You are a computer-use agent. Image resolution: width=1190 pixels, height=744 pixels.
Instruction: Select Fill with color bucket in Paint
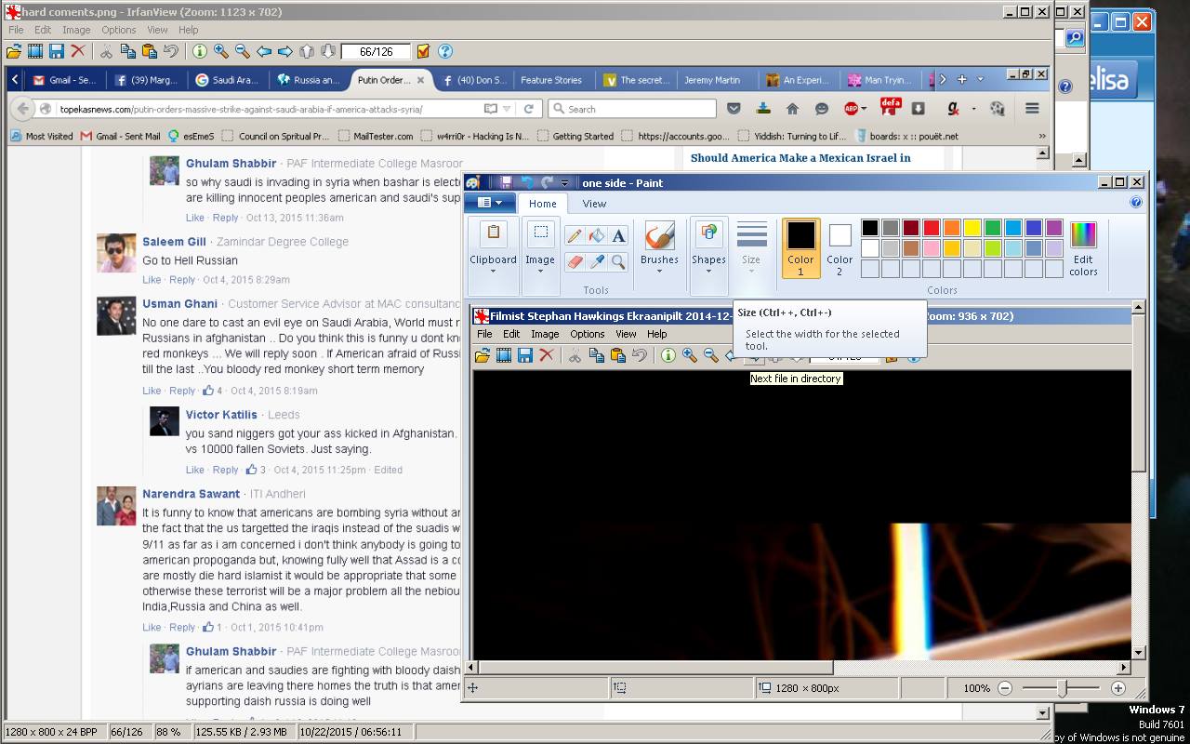[x=597, y=235]
